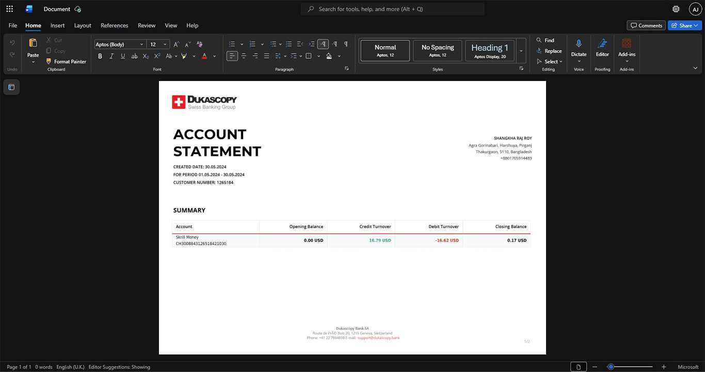Viewport: 705px width, 372px height.
Task: Switch to the Review tab
Action: click(x=147, y=25)
